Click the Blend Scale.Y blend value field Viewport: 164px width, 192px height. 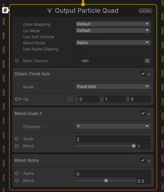tap(144, 146)
